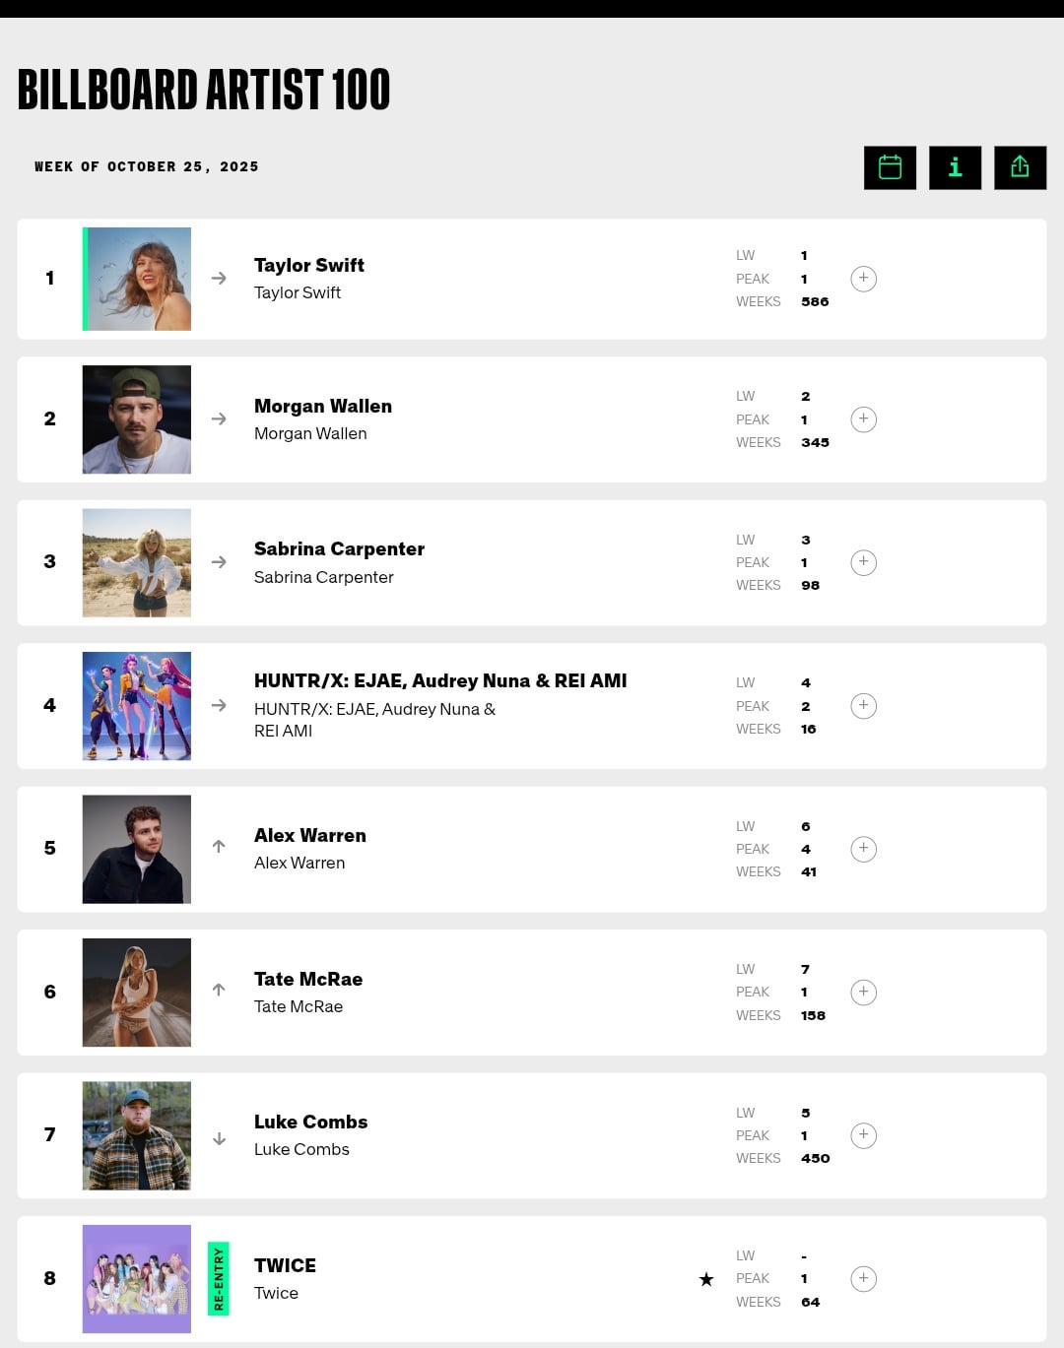Open the Alex Warren artist link
This screenshot has width=1064, height=1348.
(x=309, y=836)
